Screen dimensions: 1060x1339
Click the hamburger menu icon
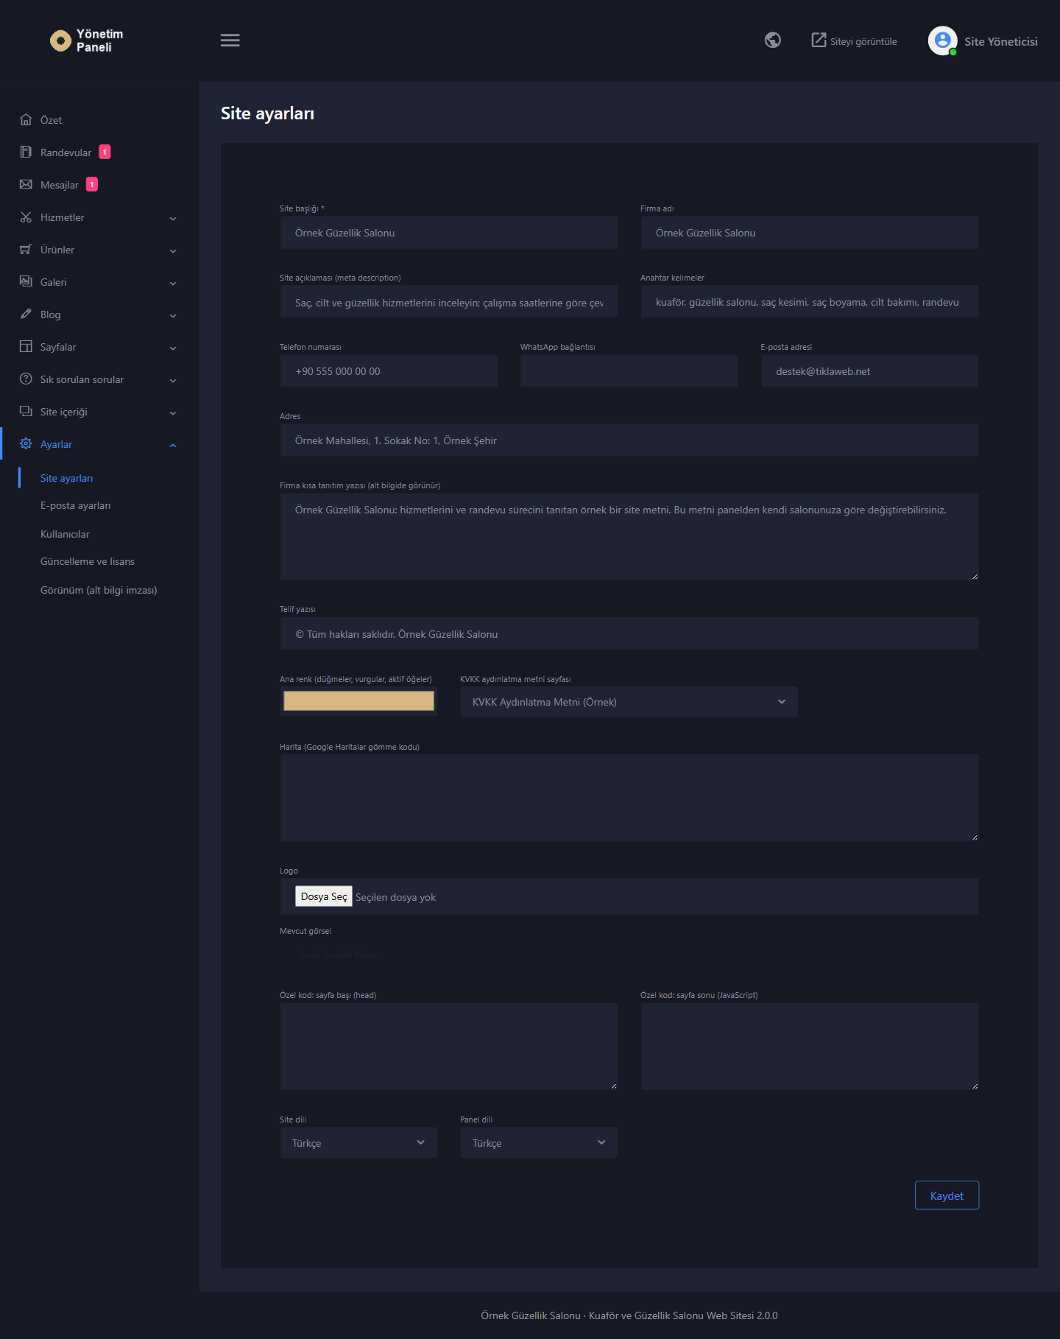click(230, 41)
